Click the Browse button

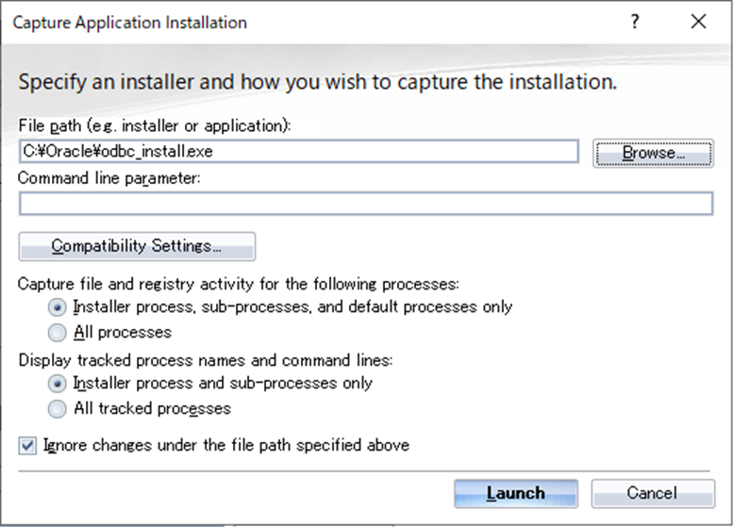[653, 153]
